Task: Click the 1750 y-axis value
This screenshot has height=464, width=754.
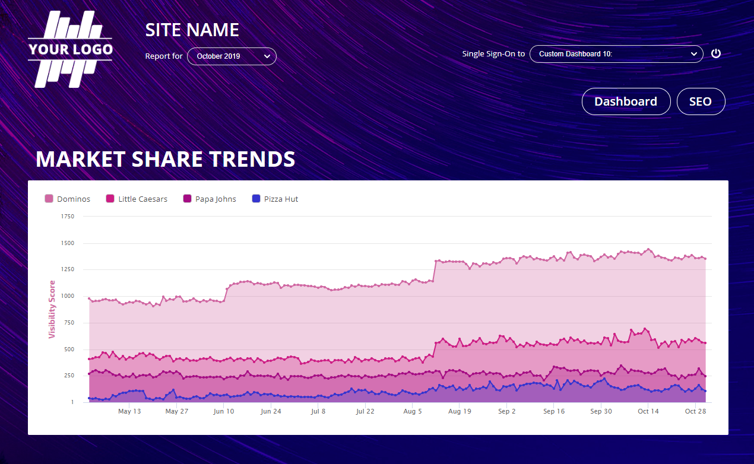Action: pos(67,217)
